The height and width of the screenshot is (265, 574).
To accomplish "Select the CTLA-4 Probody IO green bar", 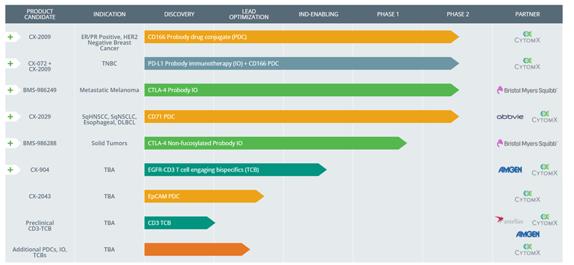I will 302,90.
